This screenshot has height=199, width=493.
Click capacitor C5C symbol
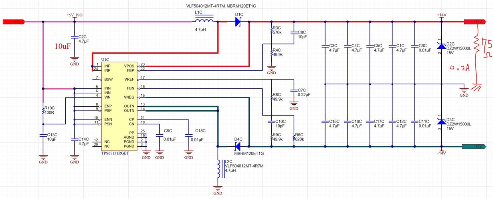coord(370,47)
